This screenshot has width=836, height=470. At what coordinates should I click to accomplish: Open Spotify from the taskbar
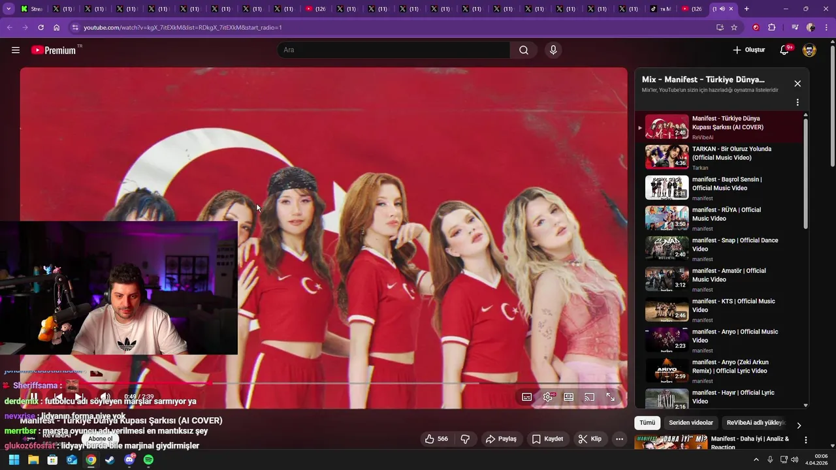pos(148,460)
